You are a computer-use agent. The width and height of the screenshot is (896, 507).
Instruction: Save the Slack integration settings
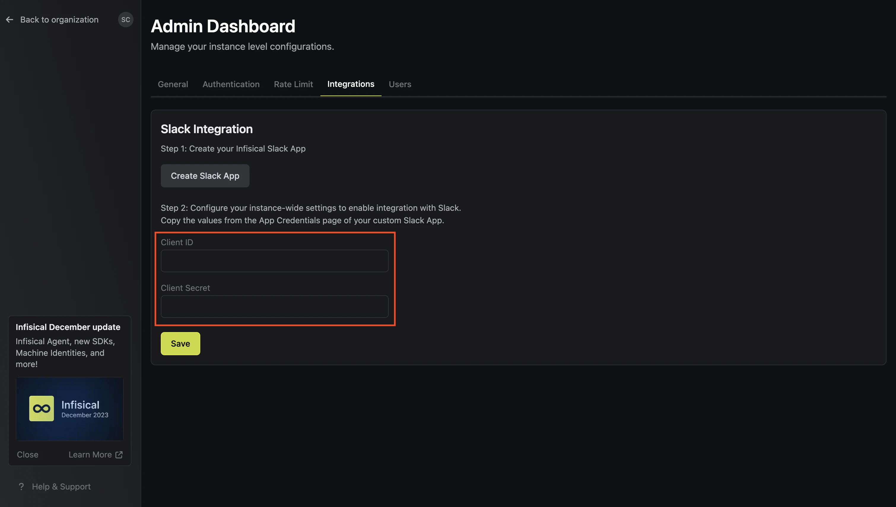click(x=180, y=344)
